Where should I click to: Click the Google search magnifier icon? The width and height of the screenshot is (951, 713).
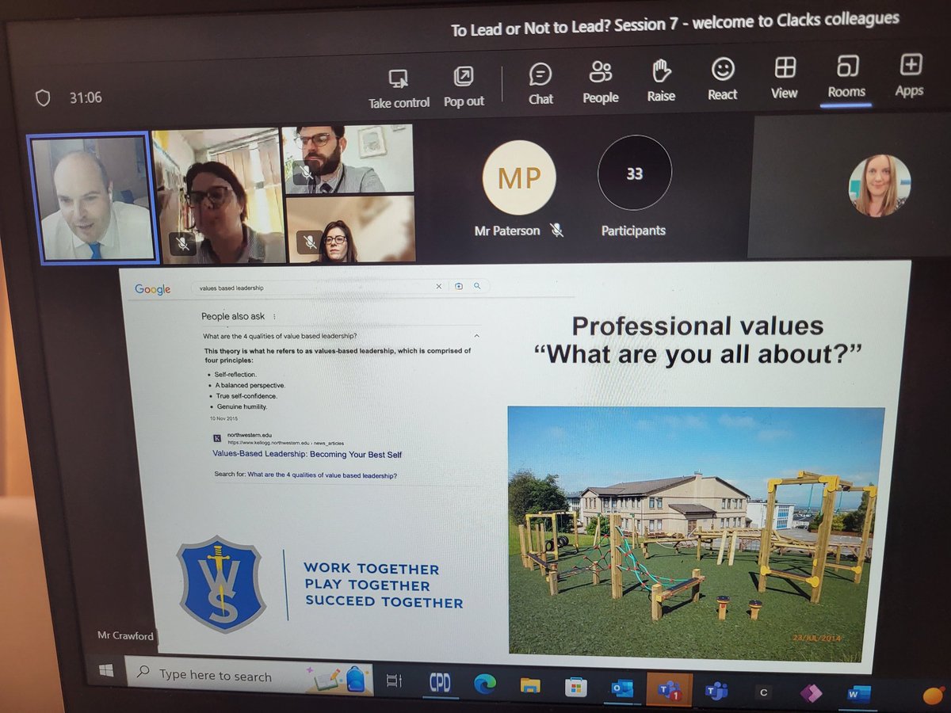(x=476, y=286)
